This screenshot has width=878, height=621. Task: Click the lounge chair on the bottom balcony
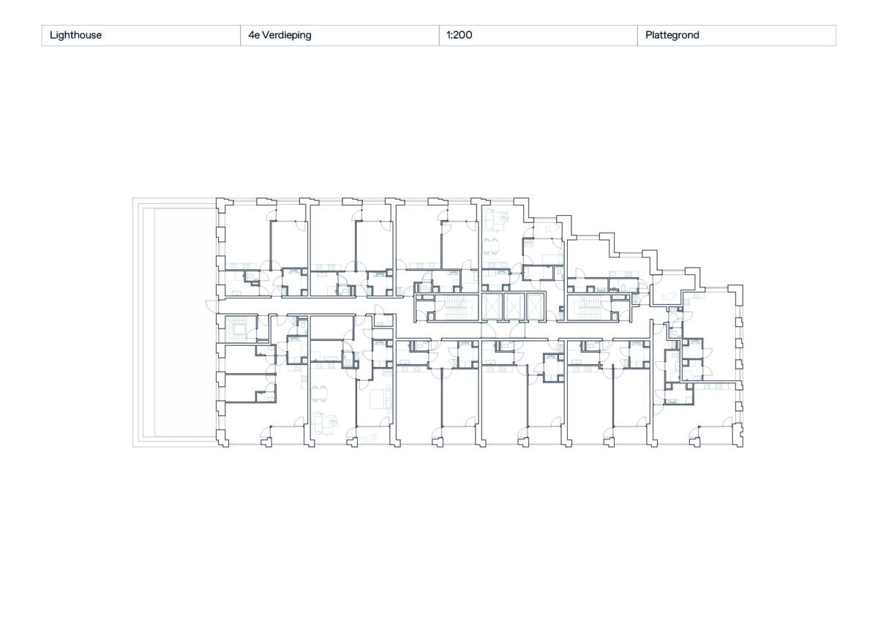tap(368, 437)
